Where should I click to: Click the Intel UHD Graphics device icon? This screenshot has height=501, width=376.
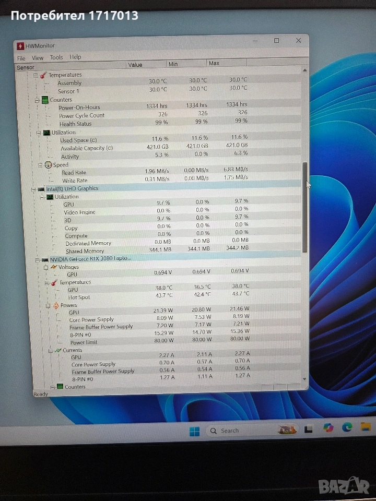click(41, 189)
